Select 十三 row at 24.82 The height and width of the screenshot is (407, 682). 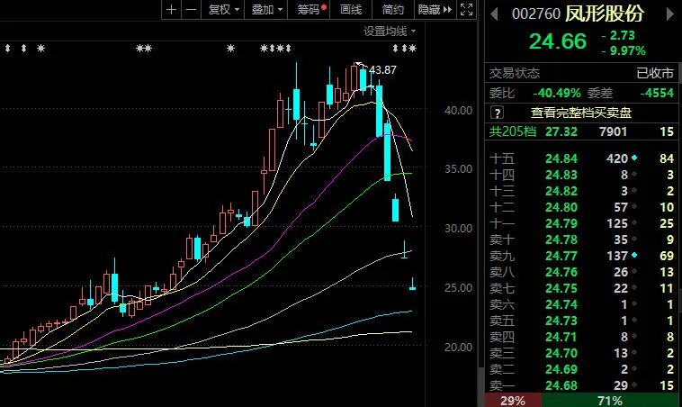click(581, 191)
